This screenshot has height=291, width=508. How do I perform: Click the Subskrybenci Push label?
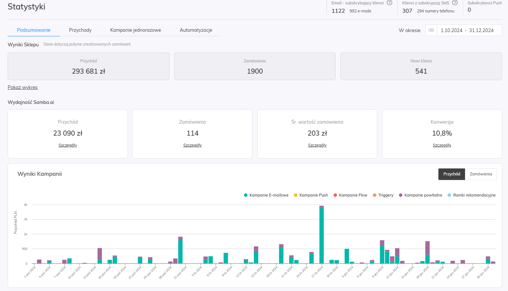484,3
